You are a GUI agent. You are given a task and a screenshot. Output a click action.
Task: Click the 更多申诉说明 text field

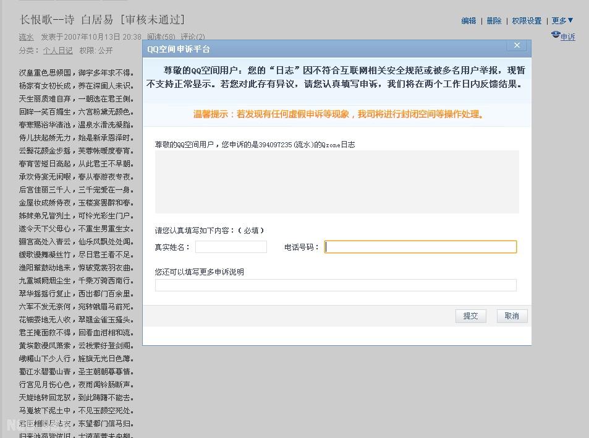(x=336, y=285)
